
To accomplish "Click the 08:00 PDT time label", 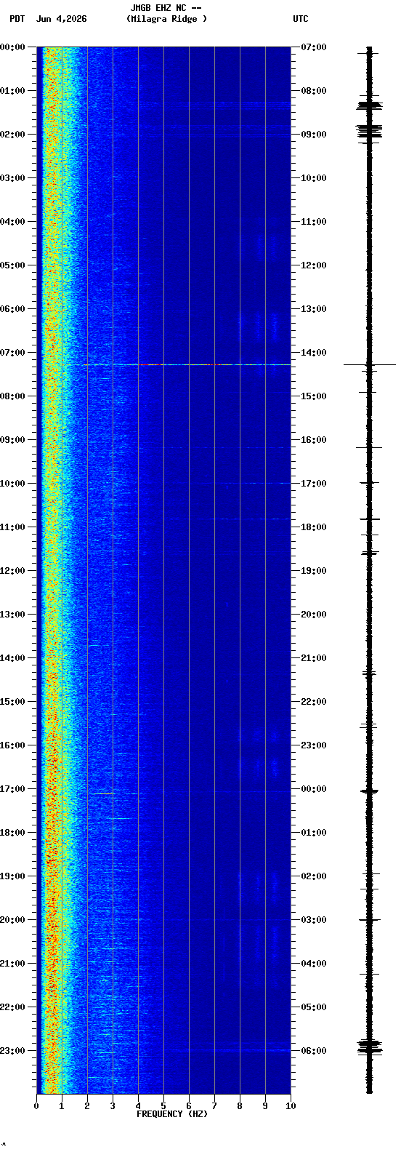I will pos(12,396).
